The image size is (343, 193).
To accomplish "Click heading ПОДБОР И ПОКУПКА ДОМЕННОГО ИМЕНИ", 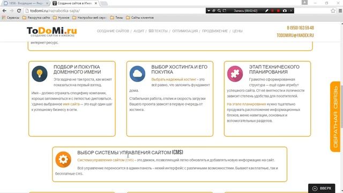I will 77,69.
